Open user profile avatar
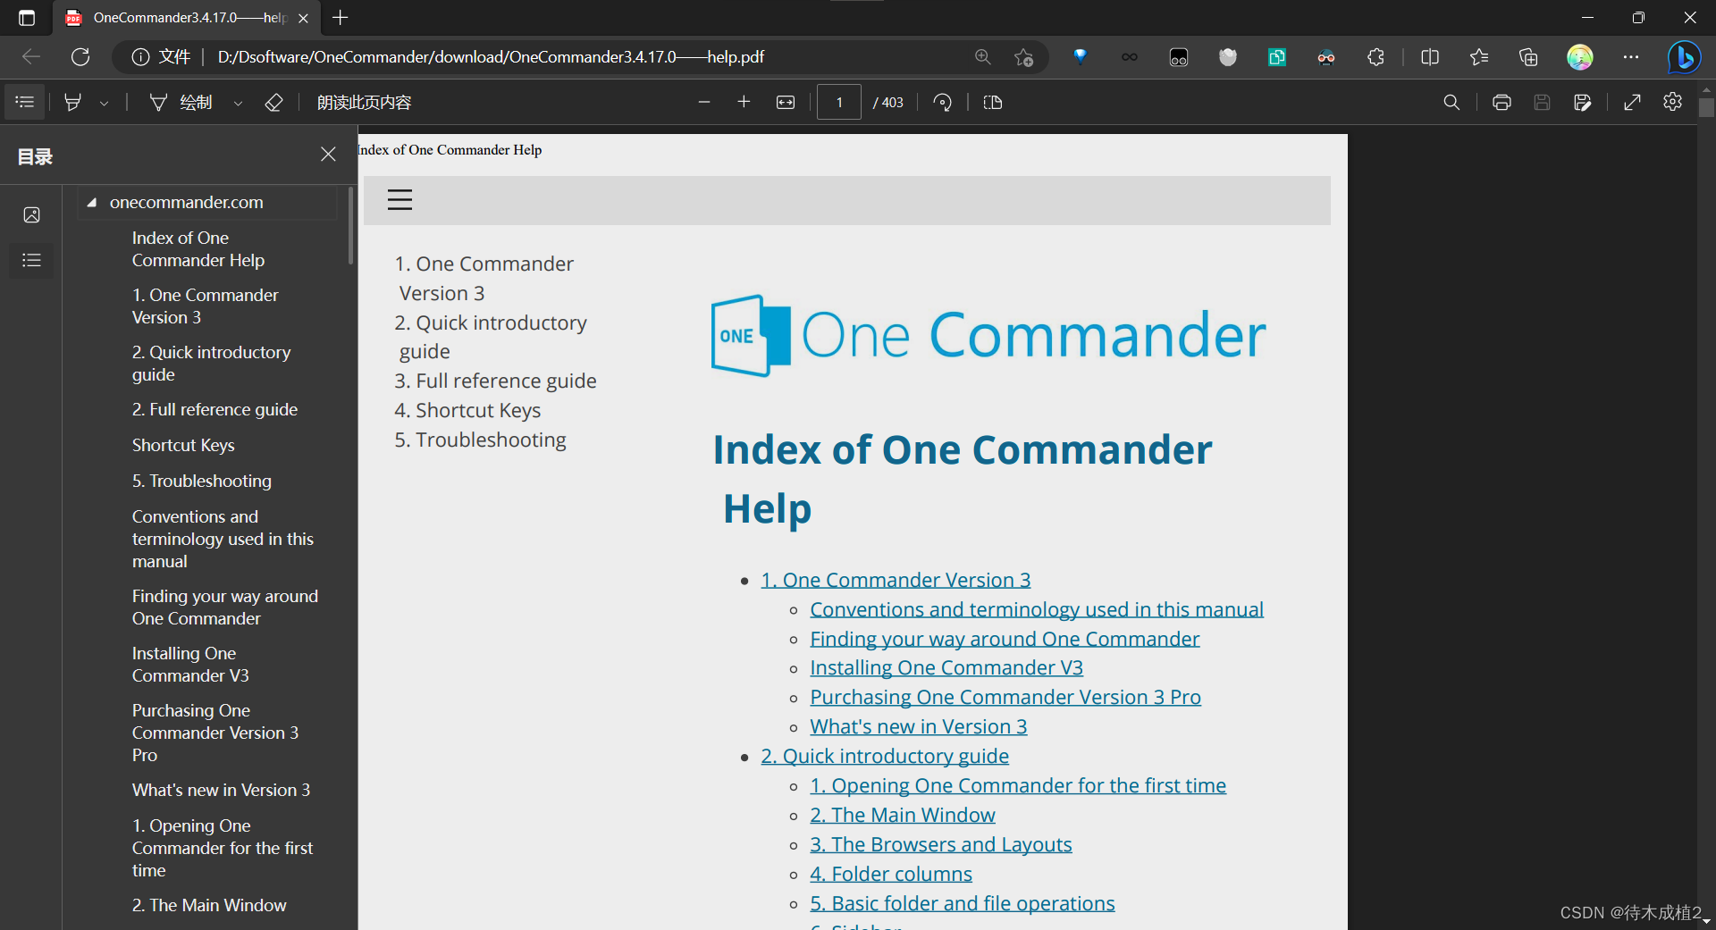The width and height of the screenshot is (1716, 930). tap(1580, 57)
